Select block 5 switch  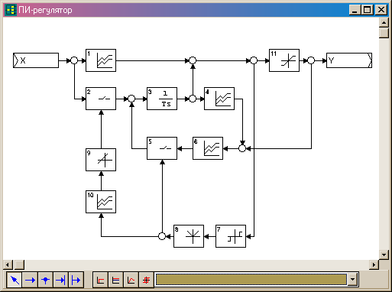pos(162,148)
